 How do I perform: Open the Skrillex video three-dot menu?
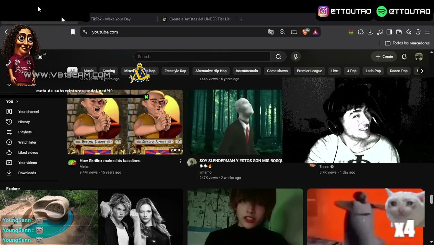point(181,161)
